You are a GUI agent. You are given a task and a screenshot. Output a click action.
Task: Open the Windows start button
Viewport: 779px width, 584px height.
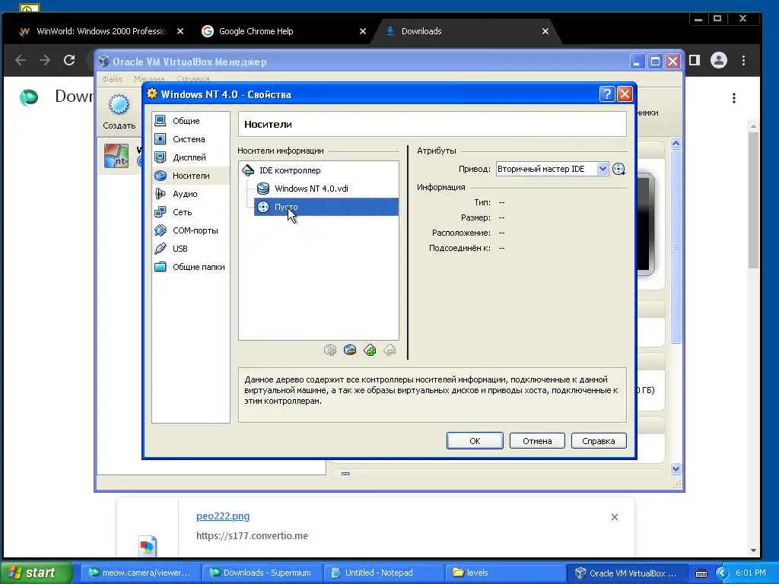tap(35, 573)
